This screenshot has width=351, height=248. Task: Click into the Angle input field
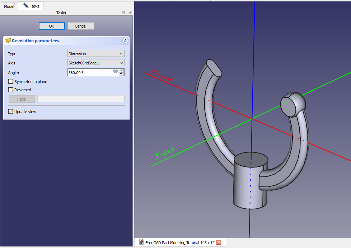(x=90, y=72)
